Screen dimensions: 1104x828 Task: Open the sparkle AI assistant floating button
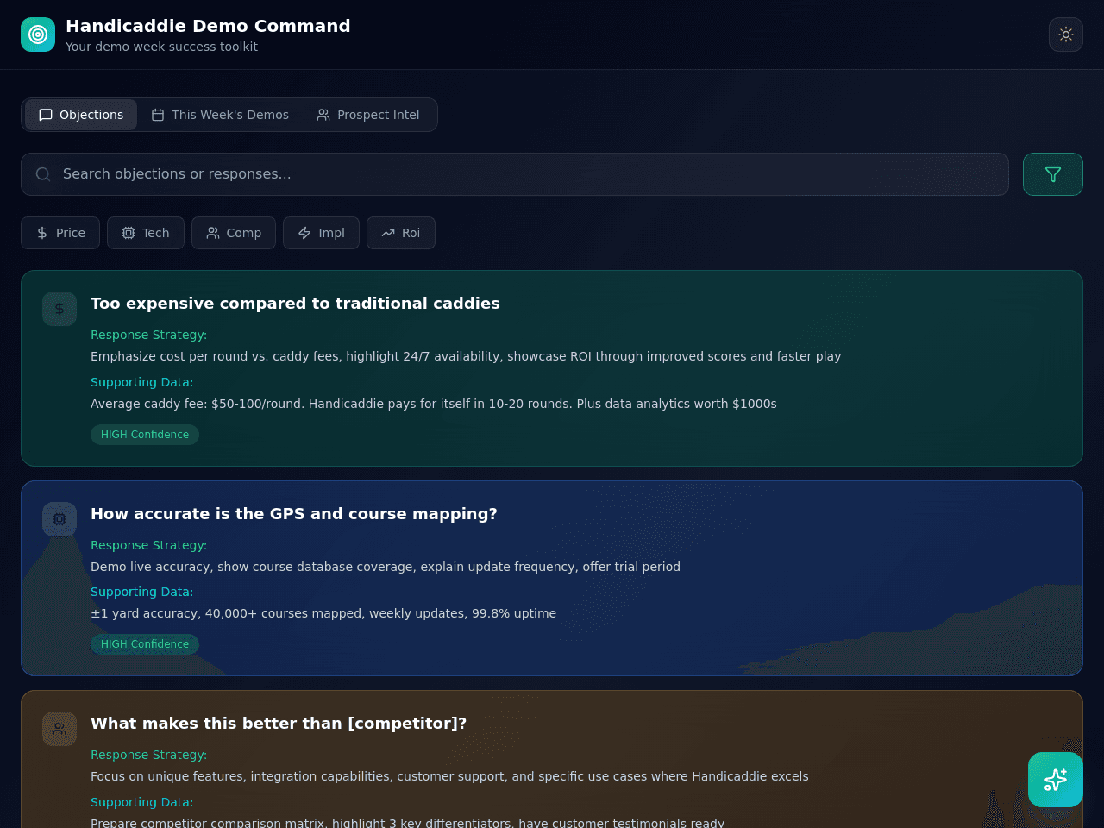click(1056, 780)
